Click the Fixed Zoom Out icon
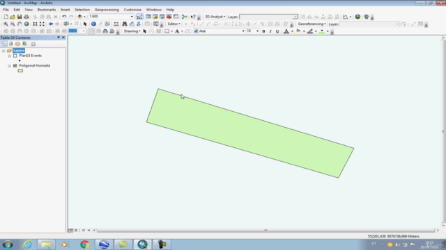 (x=42, y=24)
